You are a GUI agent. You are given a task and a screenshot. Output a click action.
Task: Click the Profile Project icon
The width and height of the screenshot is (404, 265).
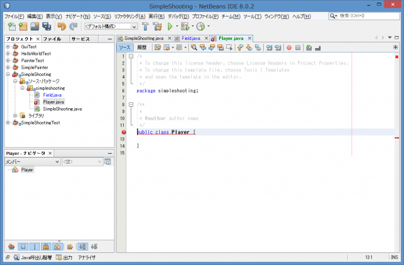coord(201,27)
